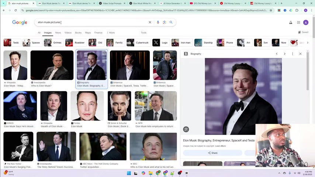Share the previewed image
Viewport: 315px width, 177px height.
(x=212, y=153)
